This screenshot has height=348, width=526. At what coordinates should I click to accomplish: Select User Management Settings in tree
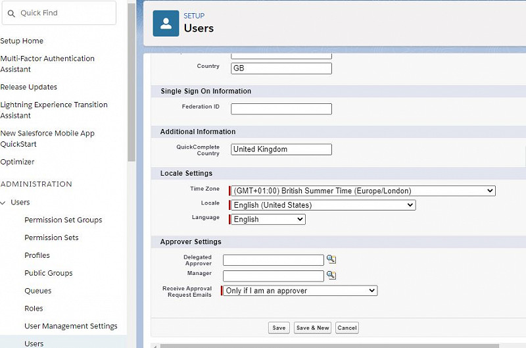[71, 326]
